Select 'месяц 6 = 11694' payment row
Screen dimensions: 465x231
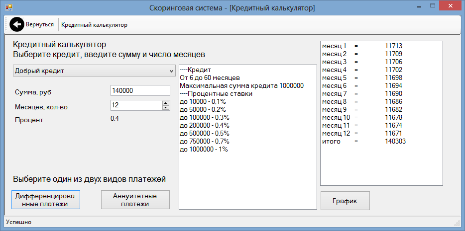(x=362, y=86)
